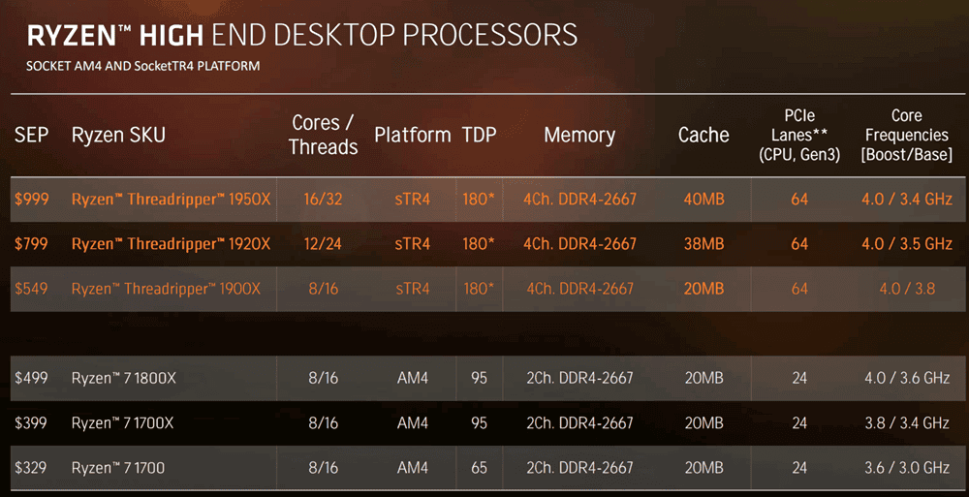The height and width of the screenshot is (497, 969).
Task: Click the Cache column header
Action: click(x=703, y=135)
